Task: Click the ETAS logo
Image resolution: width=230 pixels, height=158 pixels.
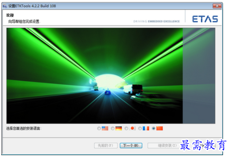Action: pyautogui.click(x=205, y=19)
